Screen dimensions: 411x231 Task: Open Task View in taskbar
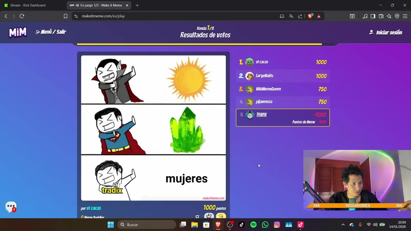183,225
